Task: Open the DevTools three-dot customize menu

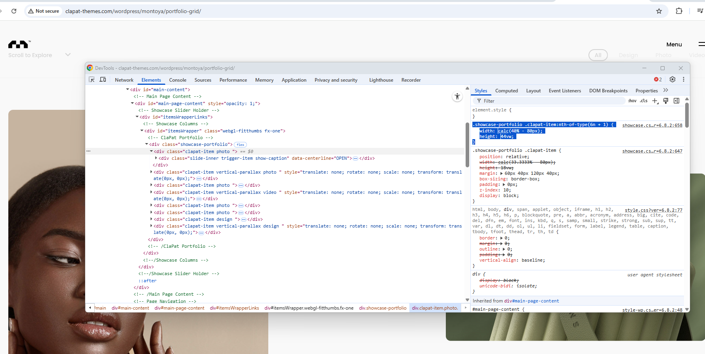Action: tap(684, 79)
